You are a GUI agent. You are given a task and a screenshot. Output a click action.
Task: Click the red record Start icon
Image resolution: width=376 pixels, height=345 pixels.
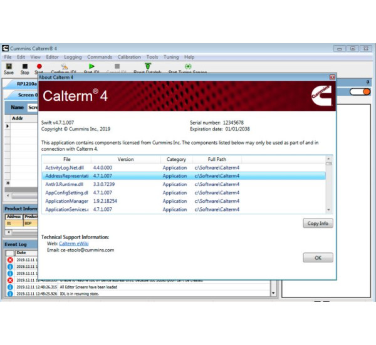39,66
